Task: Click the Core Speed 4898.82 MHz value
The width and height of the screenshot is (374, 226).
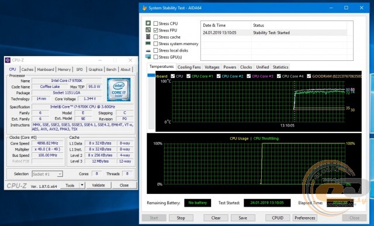Action: click(48, 143)
